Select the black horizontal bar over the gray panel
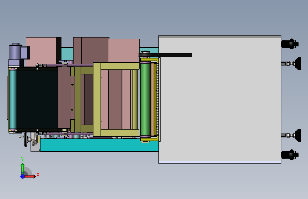The image size is (308, 199). (166, 55)
